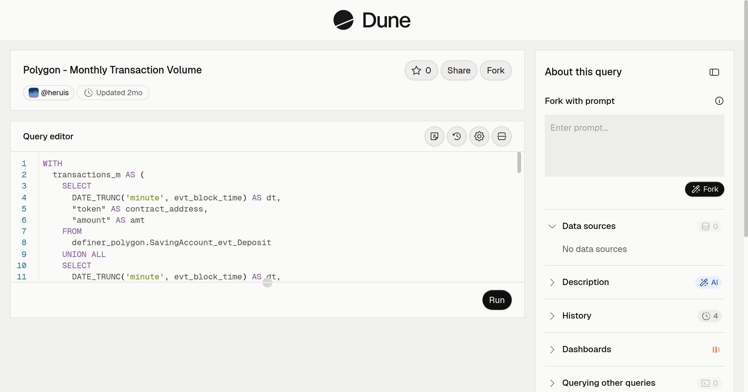Click the Query editor heading

pyautogui.click(x=48, y=136)
